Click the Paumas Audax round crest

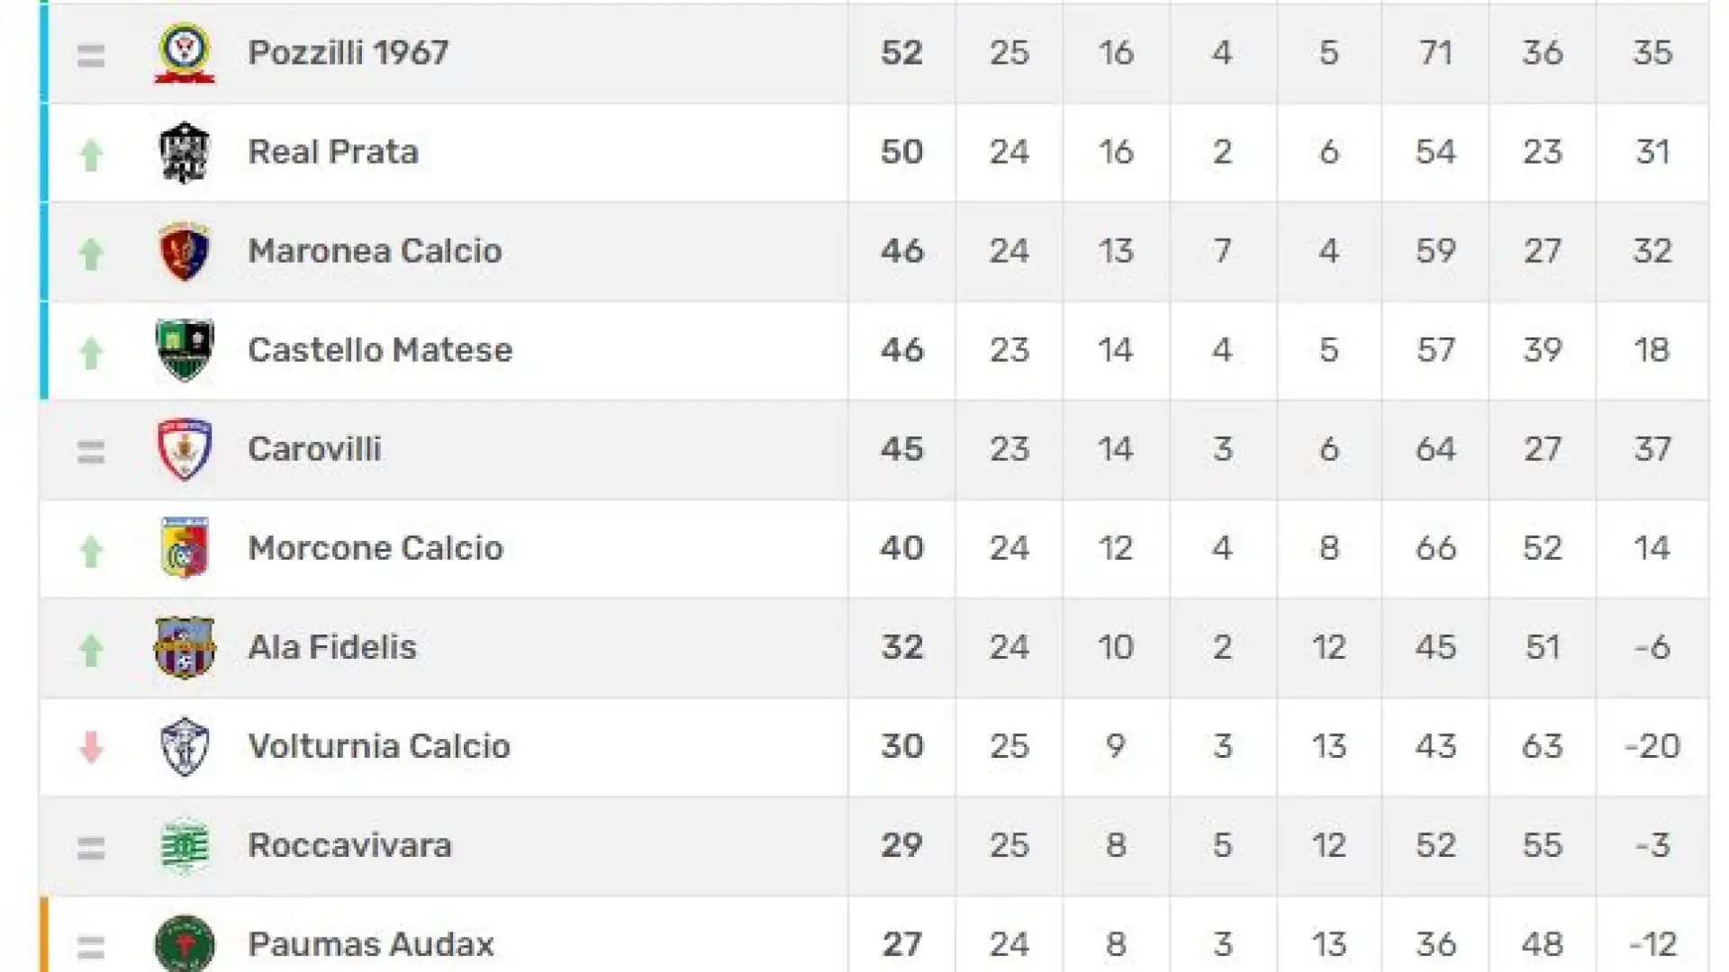185,943
